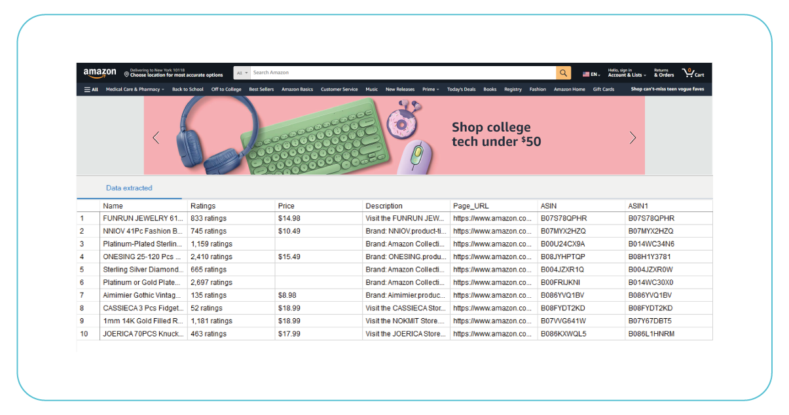The image size is (789, 415).
Task: Click the $10.49 price cell
Action: click(x=319, y=231)
